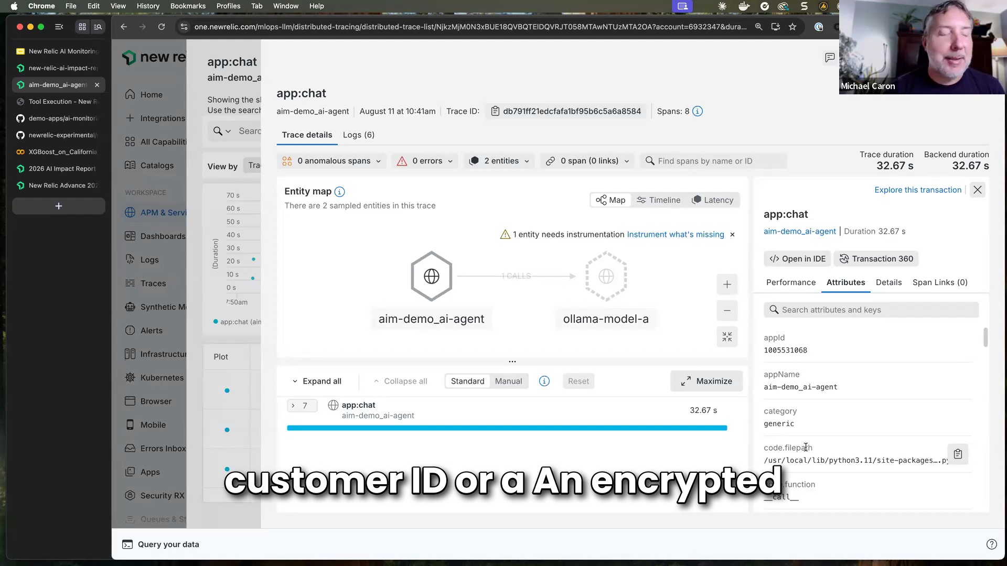Show Entity map info tooltip

click(x=340, y=192)
